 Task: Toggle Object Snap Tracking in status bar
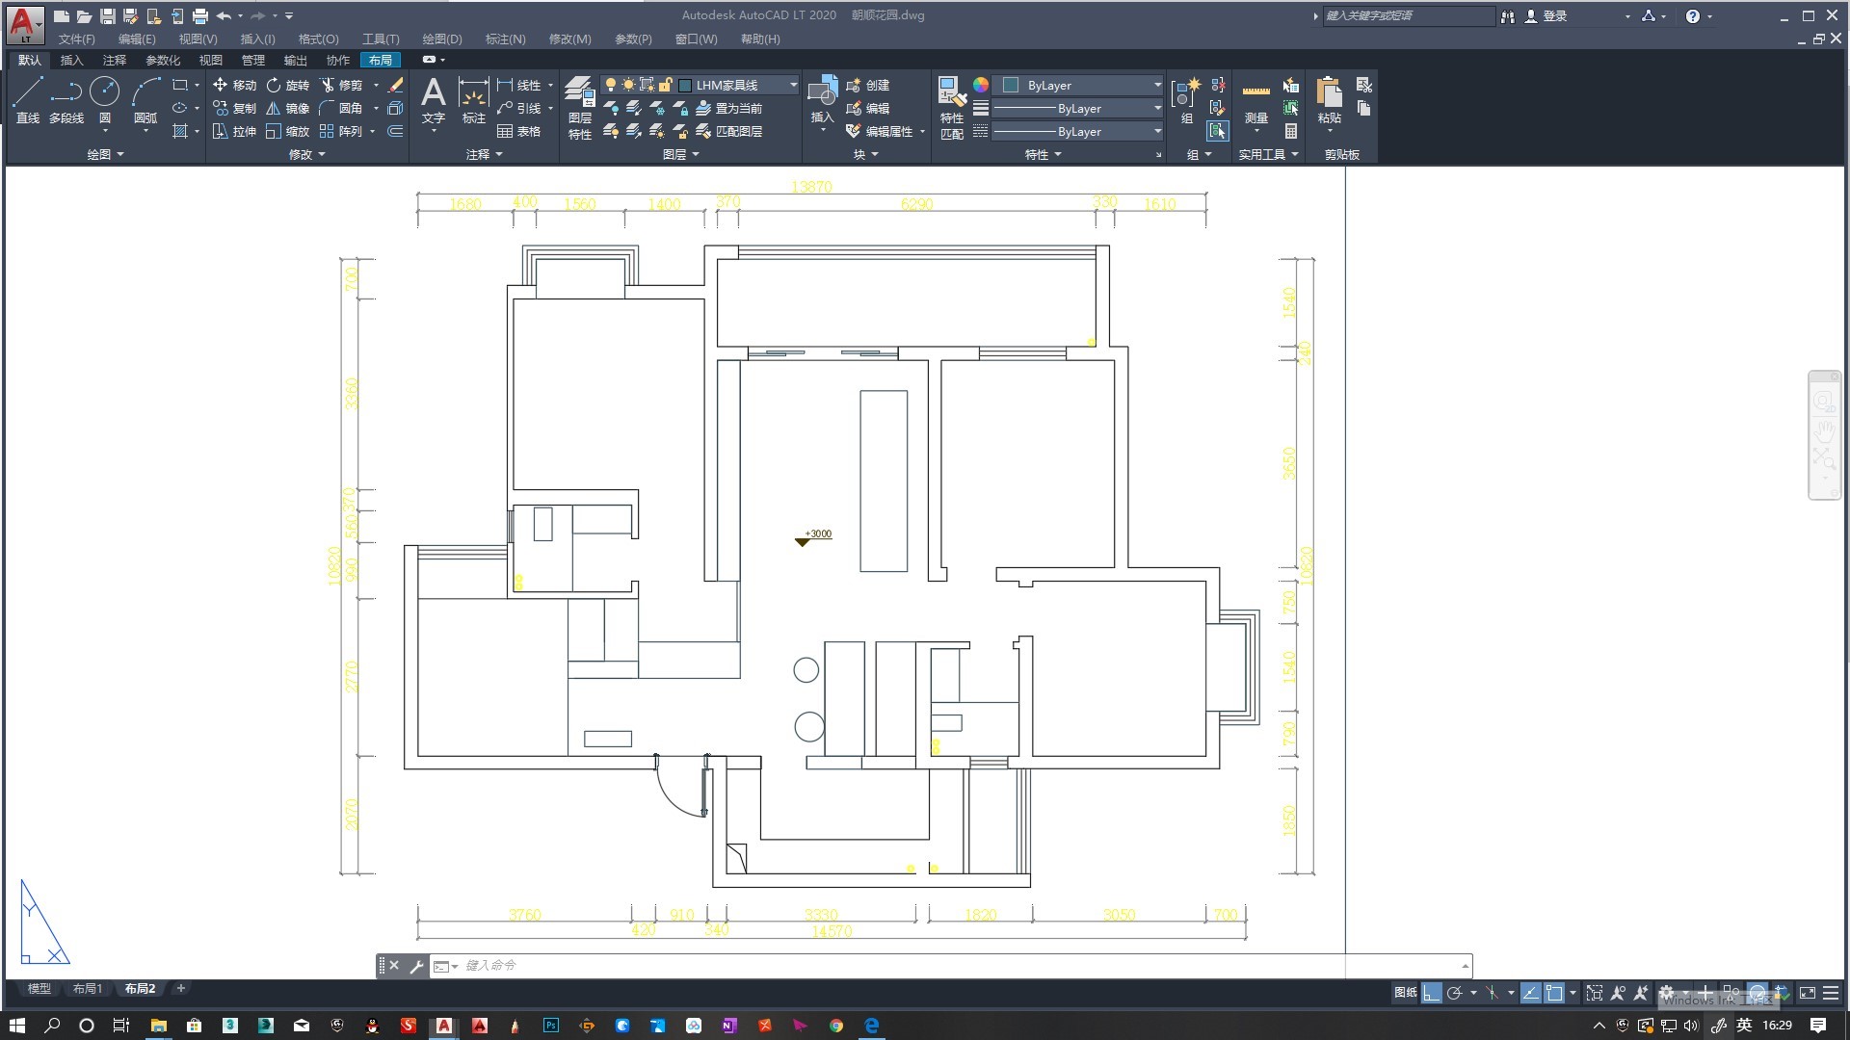(1530, 993)
